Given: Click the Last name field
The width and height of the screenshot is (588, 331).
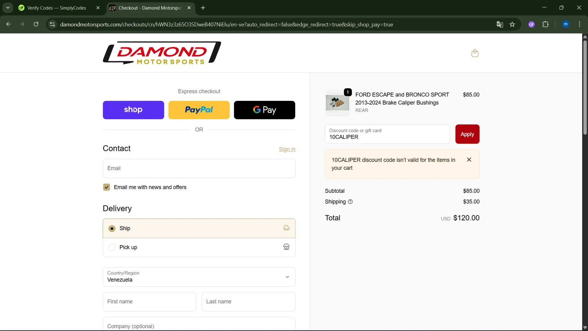Looking at the screenshot, I should tap(249, 302).
